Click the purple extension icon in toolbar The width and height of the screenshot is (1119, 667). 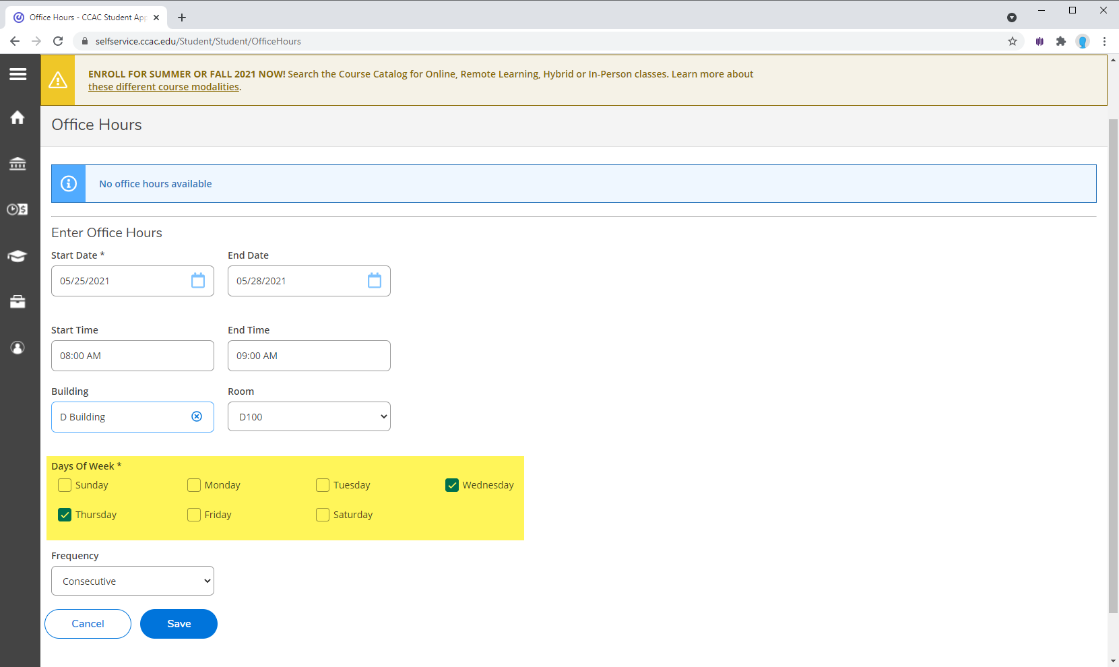[1040, 41]
